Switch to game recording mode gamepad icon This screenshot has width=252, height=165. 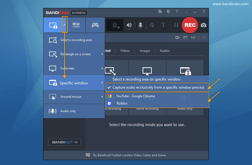pos(95,25)
